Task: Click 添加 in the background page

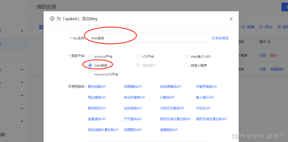Action: tap(268, 27)
